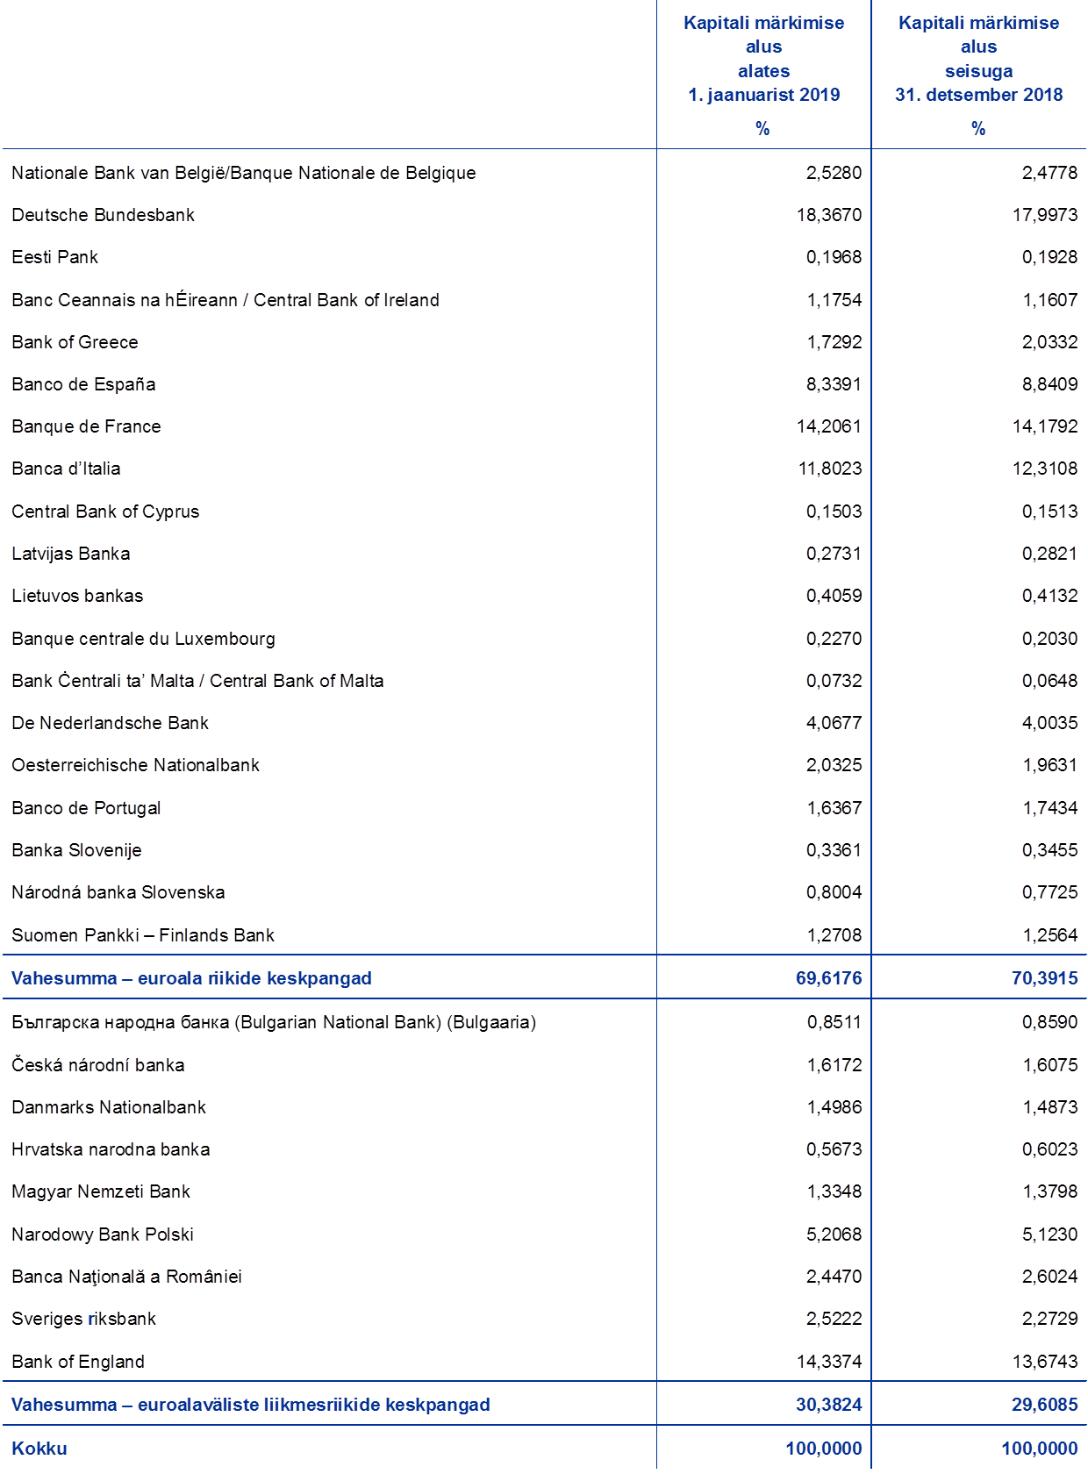Click De Nederlandsche Bank 2019 value
This screenshot has height=1474, width=1088.
pyautogui.click(x=834, y=723)
